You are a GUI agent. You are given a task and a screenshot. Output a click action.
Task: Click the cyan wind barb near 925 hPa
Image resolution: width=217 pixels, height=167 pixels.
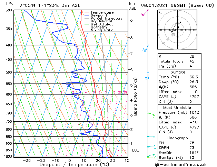click(x=151, y=147)
